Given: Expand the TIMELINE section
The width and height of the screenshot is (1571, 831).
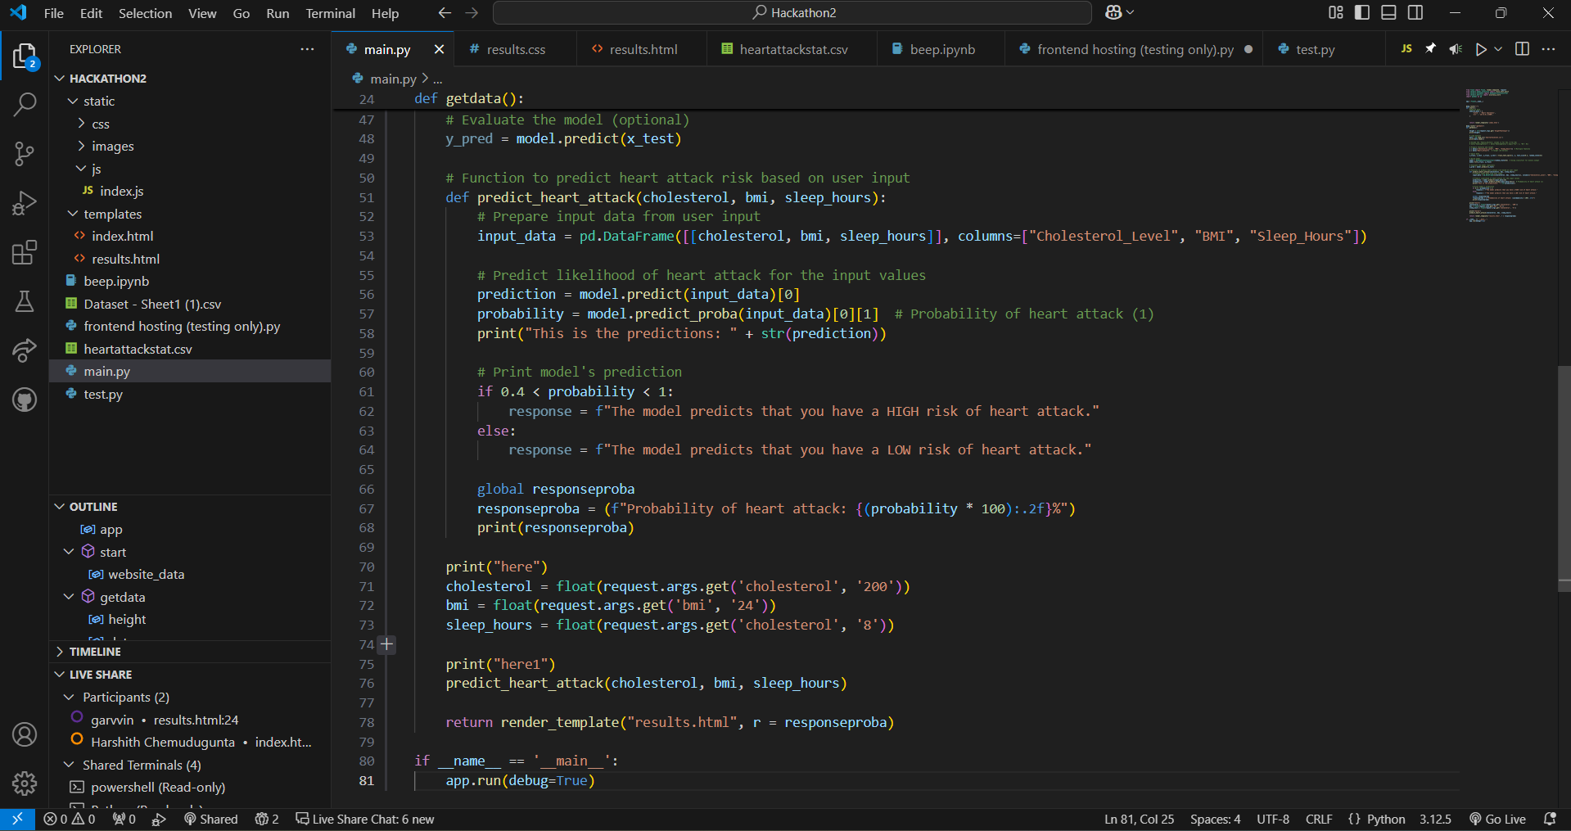Looking at the screenshot, I should coord(95,652).
